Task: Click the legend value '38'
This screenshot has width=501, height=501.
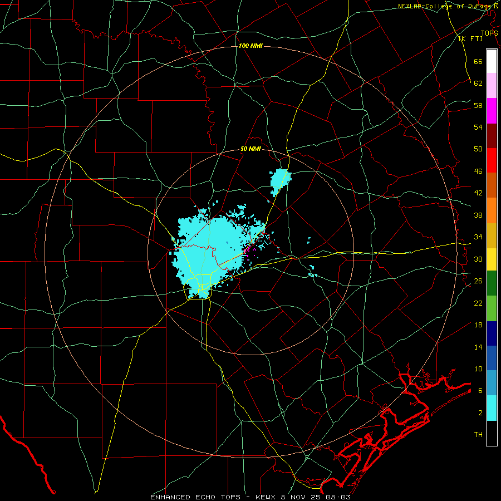Action: point(478,215)
